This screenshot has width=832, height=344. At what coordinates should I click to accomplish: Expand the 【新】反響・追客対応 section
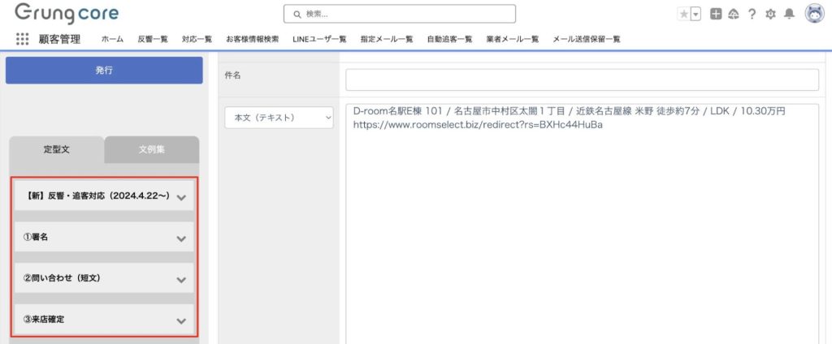click(181, 197)
